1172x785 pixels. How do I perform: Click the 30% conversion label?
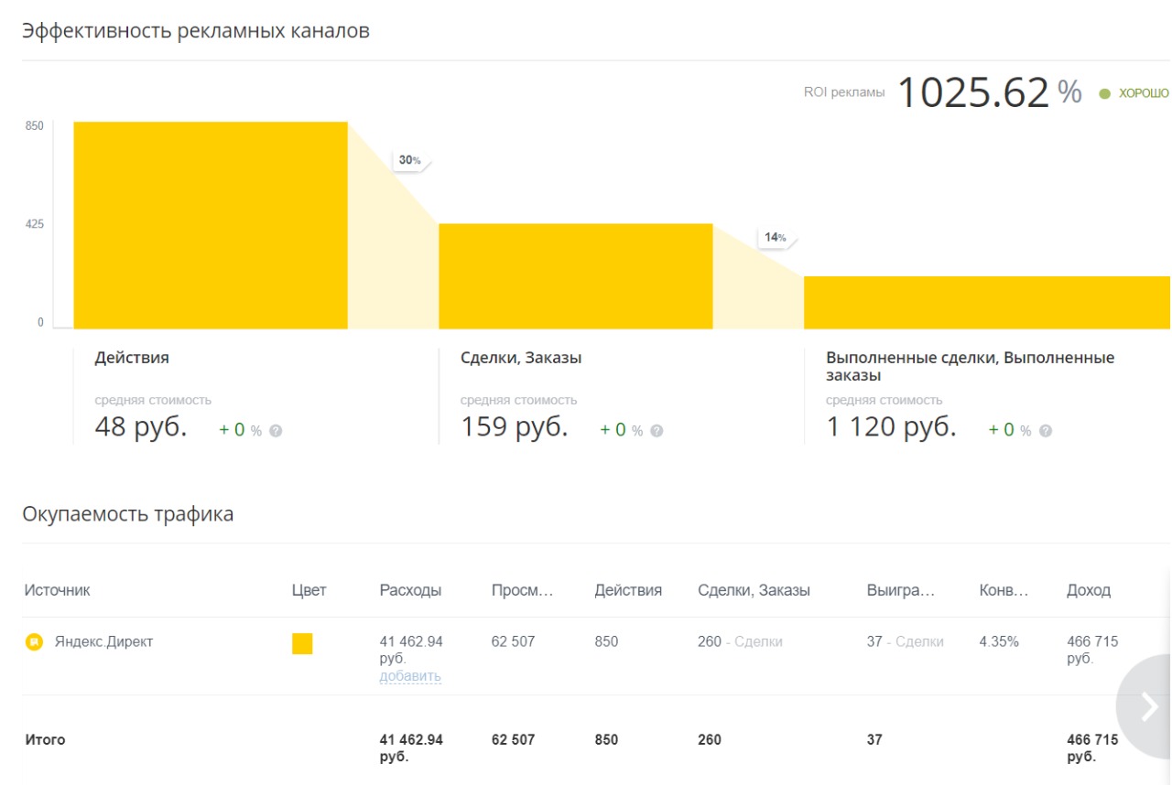(410, 160)
